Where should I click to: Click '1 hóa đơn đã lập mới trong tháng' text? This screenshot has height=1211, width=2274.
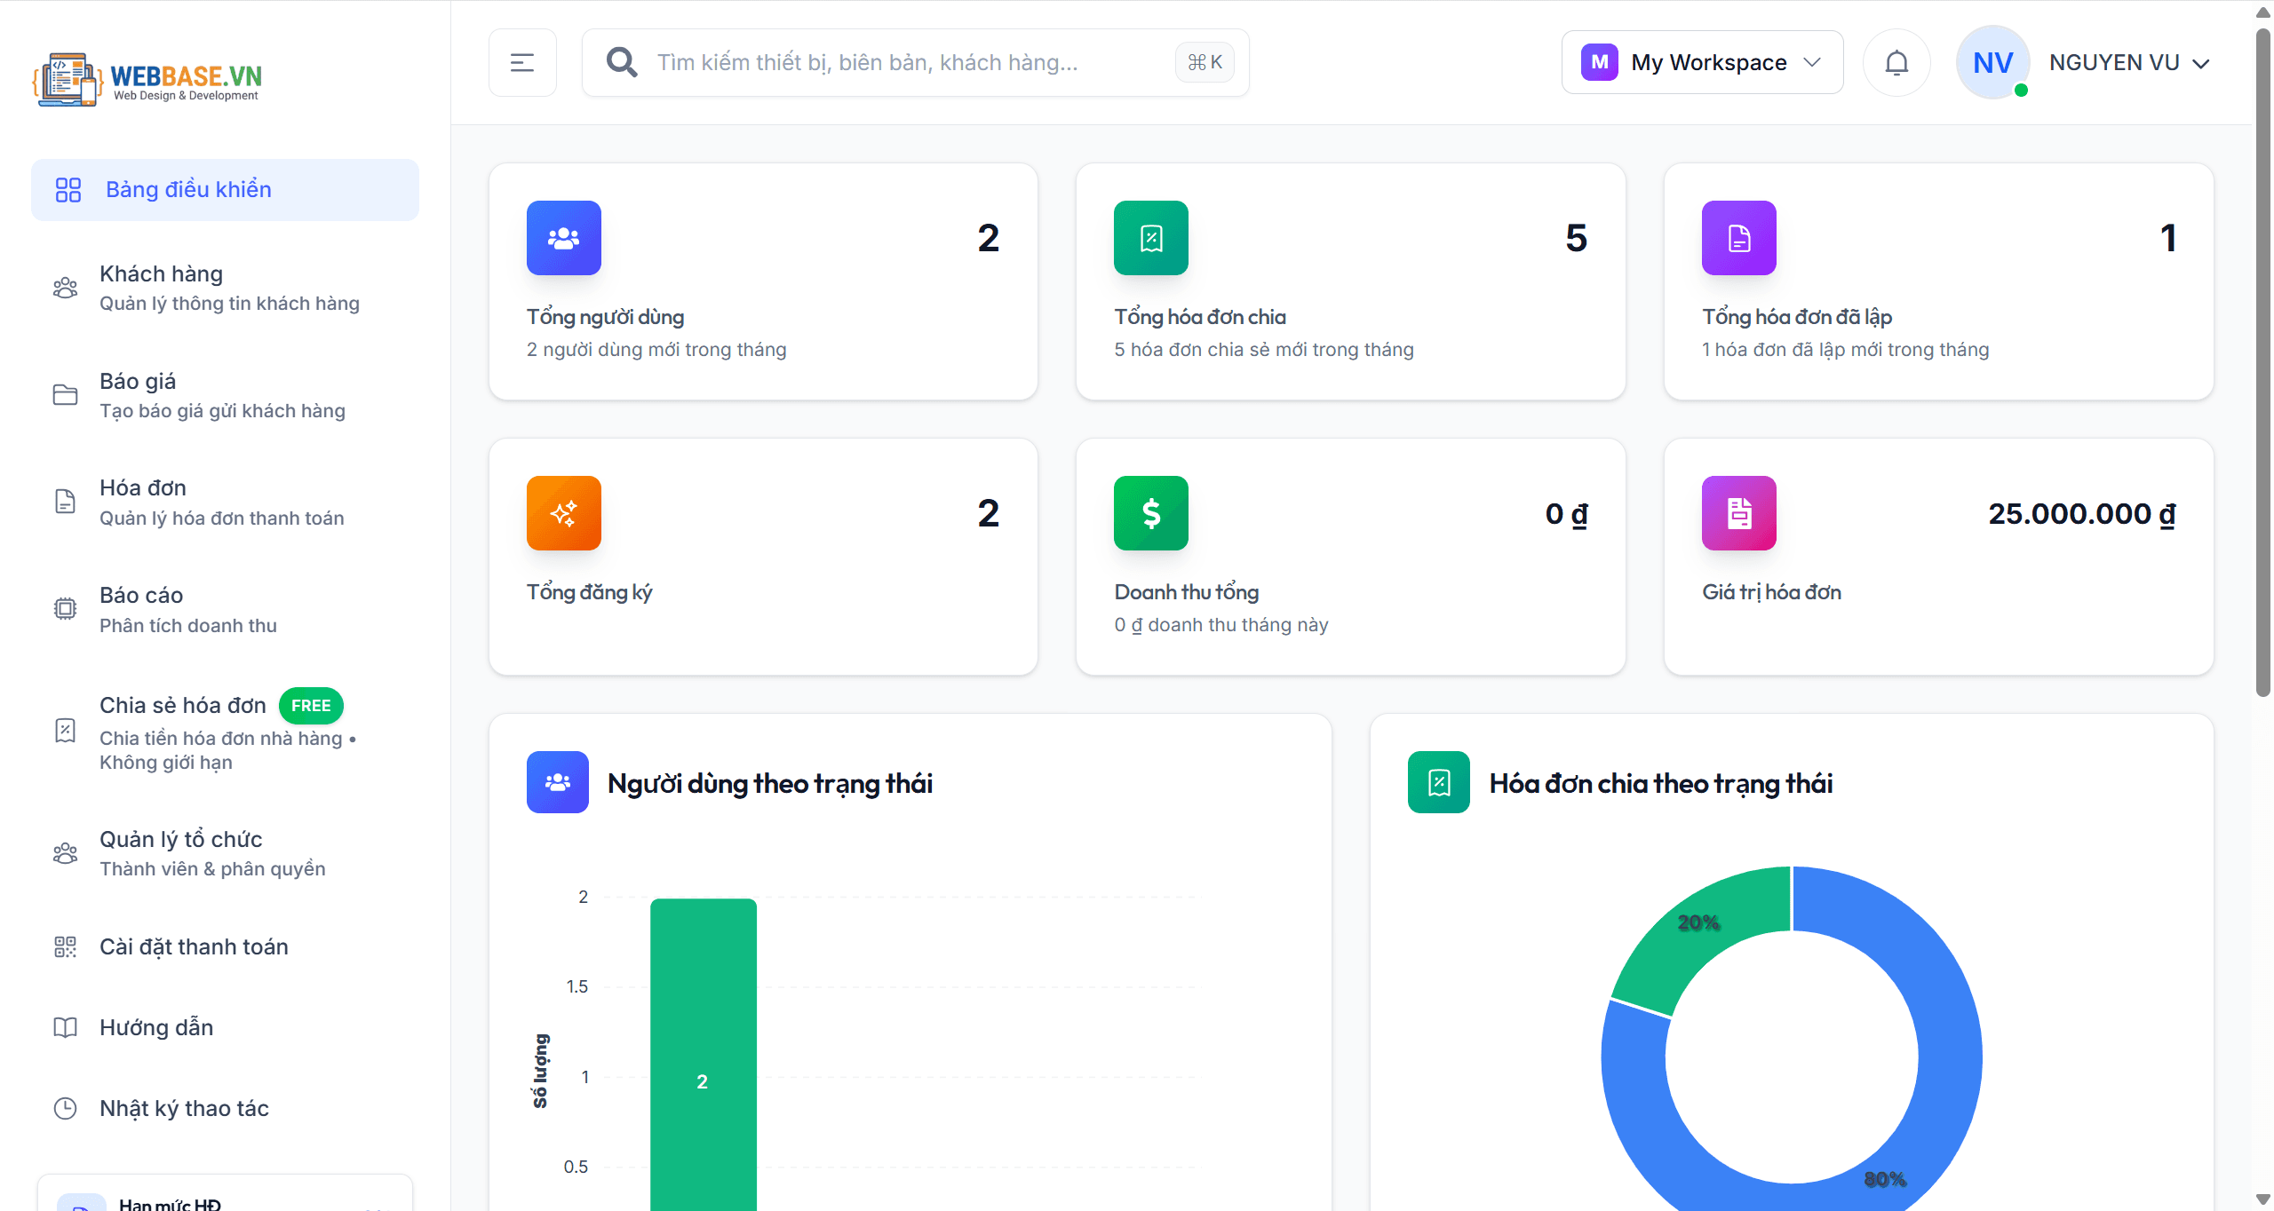coord(1845,350)
